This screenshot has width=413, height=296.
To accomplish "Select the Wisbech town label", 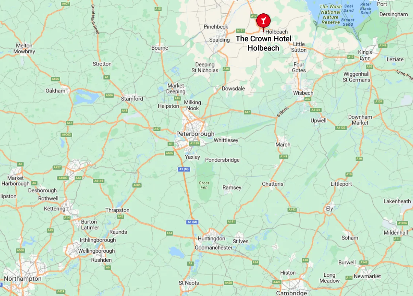I will click(303, 93).
